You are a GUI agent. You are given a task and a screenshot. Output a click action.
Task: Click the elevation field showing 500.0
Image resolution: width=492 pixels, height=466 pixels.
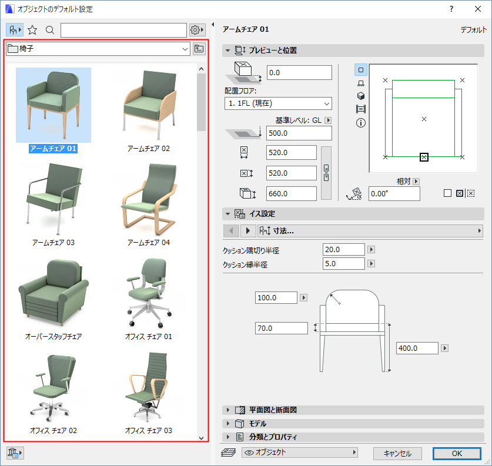(299, 133)
